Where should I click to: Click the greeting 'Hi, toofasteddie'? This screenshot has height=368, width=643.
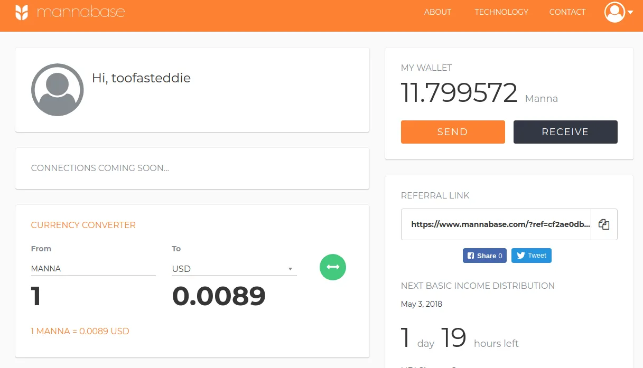tap(141, 78)
